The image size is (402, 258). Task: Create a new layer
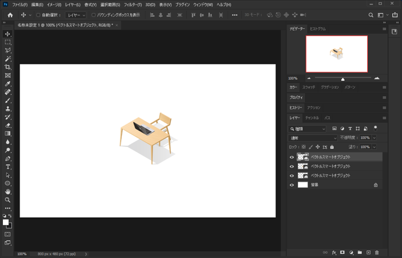coord(368,252)
